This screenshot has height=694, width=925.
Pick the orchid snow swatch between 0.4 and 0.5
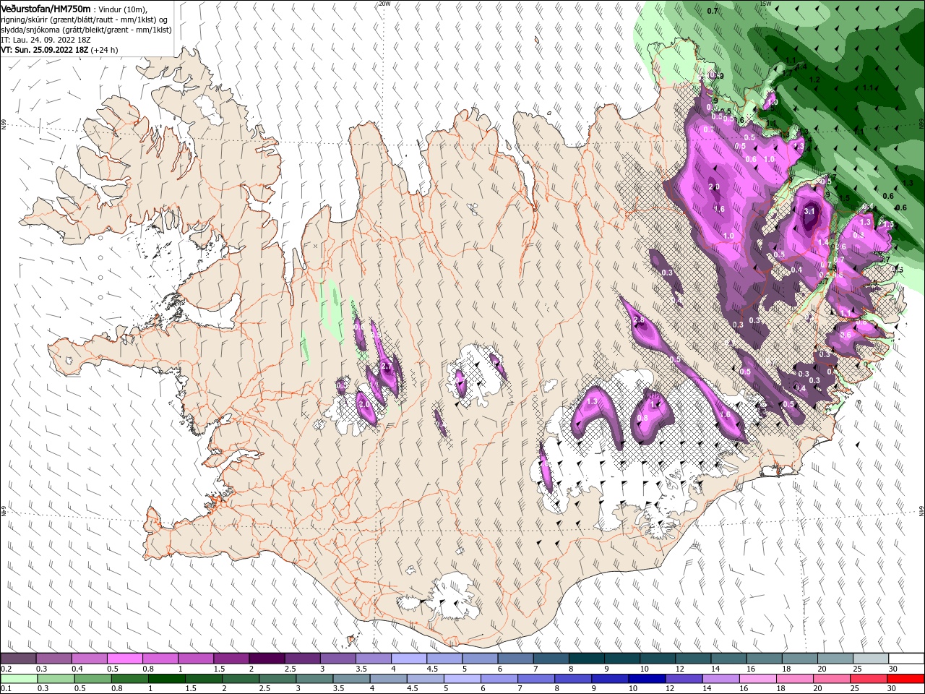pos(89,658)
